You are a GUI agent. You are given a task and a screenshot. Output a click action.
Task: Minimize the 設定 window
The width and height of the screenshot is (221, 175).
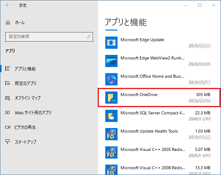(186, 5)
